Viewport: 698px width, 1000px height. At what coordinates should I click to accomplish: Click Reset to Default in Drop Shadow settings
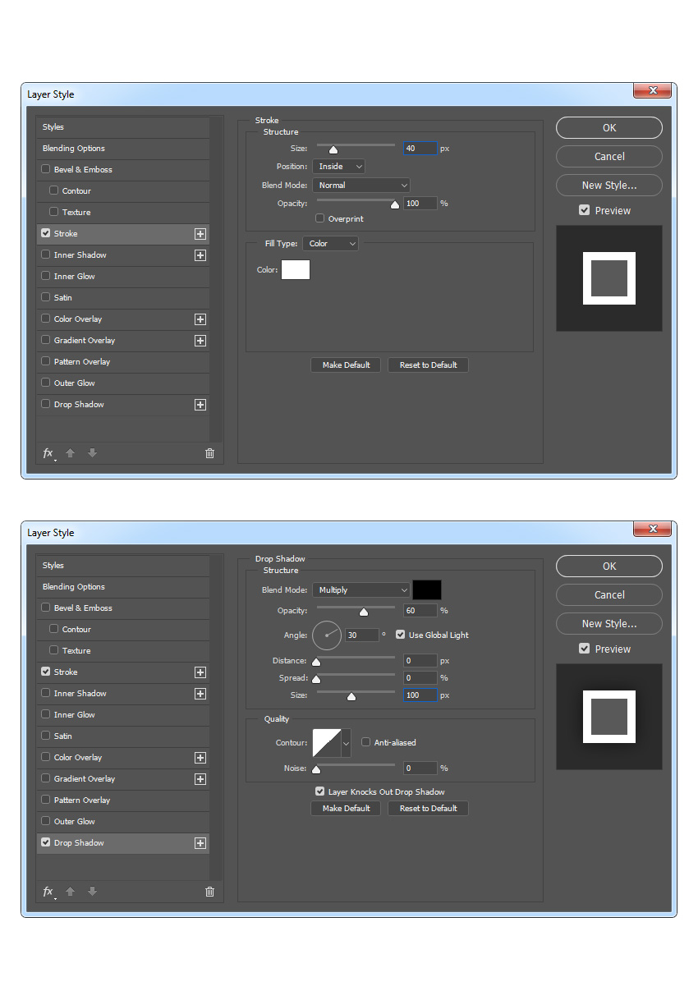(428, 808)
